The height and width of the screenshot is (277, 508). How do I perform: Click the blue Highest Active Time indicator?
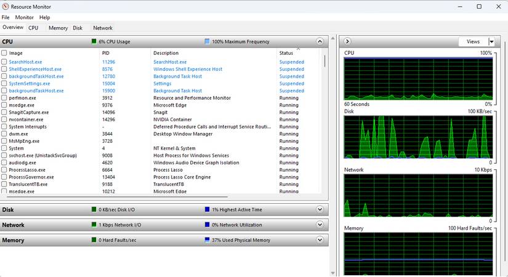pyautogui.click(x=207, y=210)
